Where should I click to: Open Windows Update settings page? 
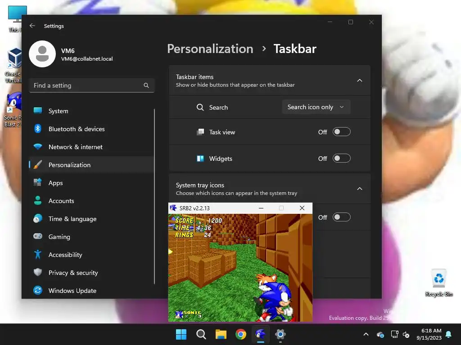(91, 291)
